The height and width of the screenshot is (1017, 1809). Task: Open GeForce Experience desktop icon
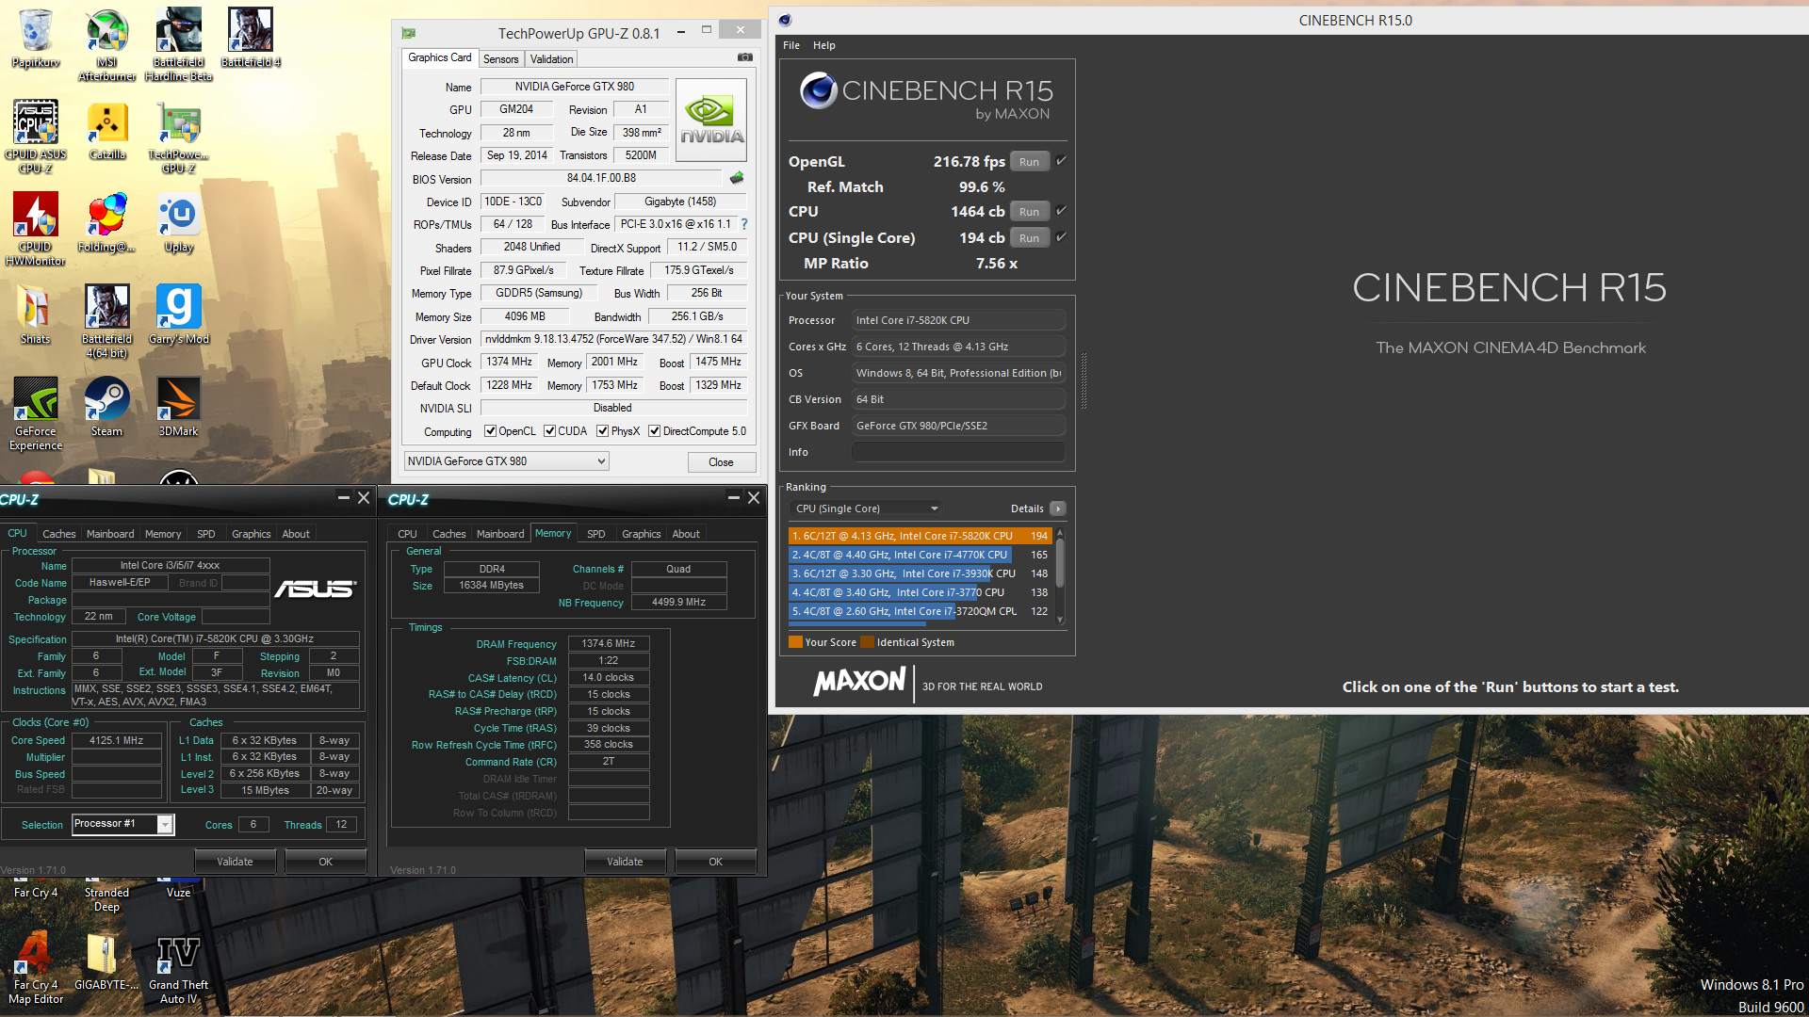(36, 413)
